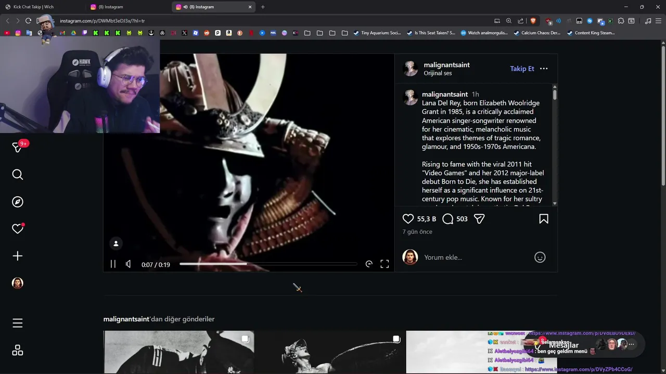666x374 pixels.
Task: Save the post using bookmark icon
Action: (x=544, y=219)
